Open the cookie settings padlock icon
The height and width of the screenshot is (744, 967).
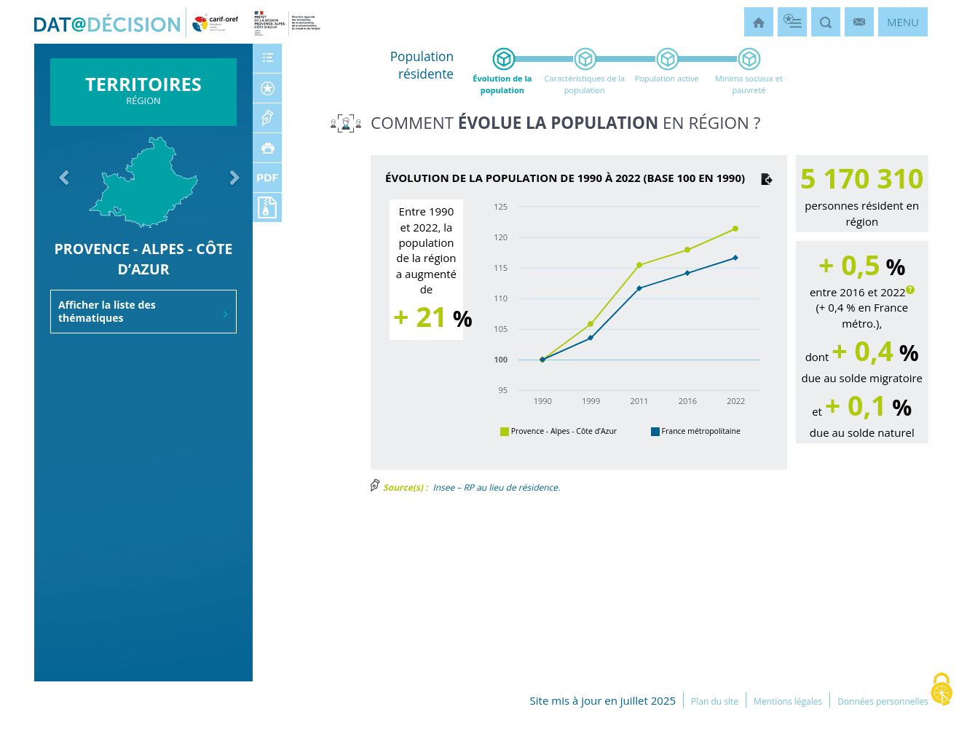(942, 689)
